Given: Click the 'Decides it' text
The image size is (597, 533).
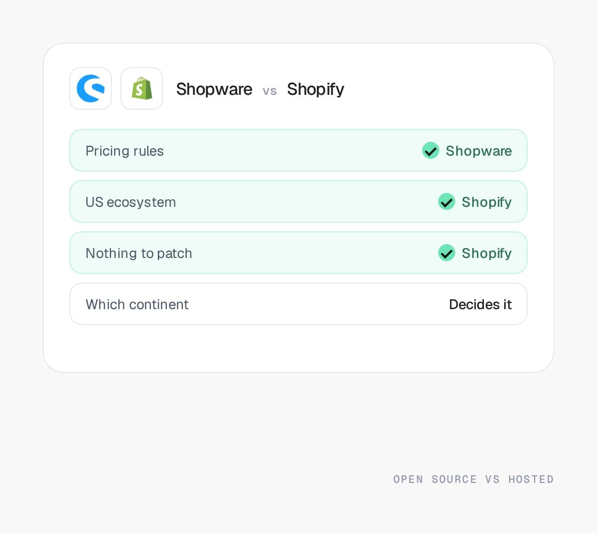Looking at the screenshot, I should tap(480, 304).
